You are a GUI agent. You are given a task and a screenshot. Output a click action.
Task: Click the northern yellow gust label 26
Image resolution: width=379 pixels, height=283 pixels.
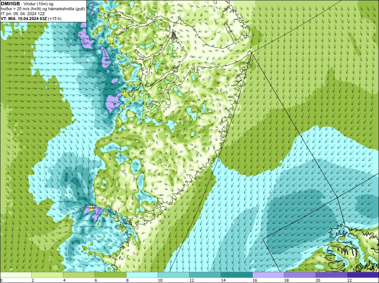[x=111, y=44]
